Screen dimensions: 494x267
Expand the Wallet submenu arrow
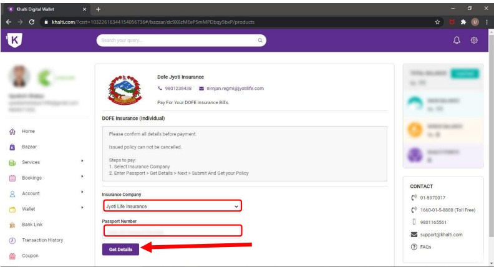(x=82, y=208)
